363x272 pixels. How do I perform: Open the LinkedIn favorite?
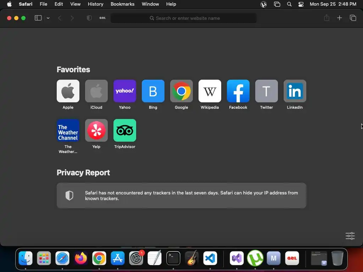(295, 91)
